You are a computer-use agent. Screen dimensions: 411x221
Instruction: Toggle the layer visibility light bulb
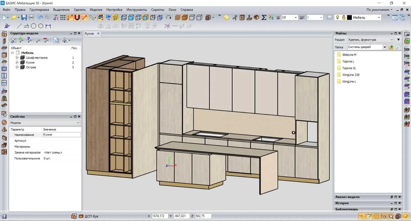(338, 17)
